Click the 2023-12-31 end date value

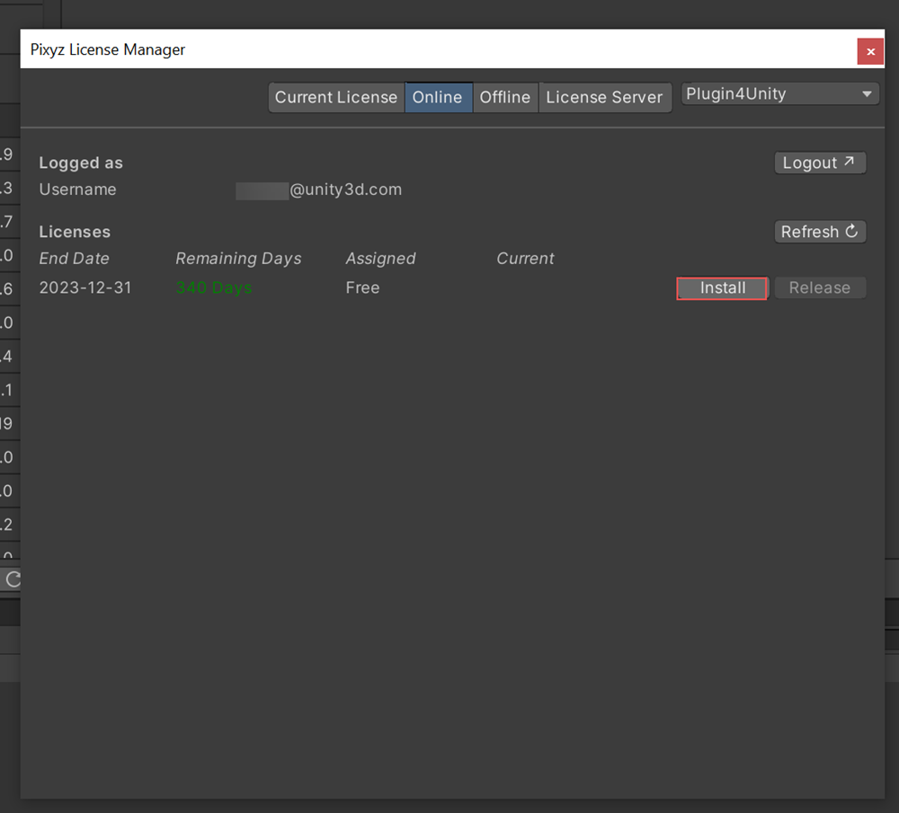[85, 287]
